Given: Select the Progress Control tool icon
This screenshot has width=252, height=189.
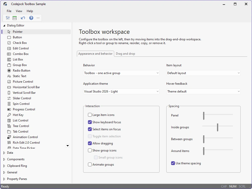Looking at the screenshot, I should pyautogui.click(x=9, y=109).
